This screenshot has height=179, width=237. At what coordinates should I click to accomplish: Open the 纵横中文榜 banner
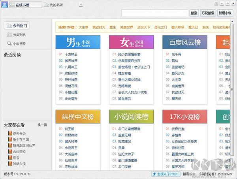click(x=78, y=117)
